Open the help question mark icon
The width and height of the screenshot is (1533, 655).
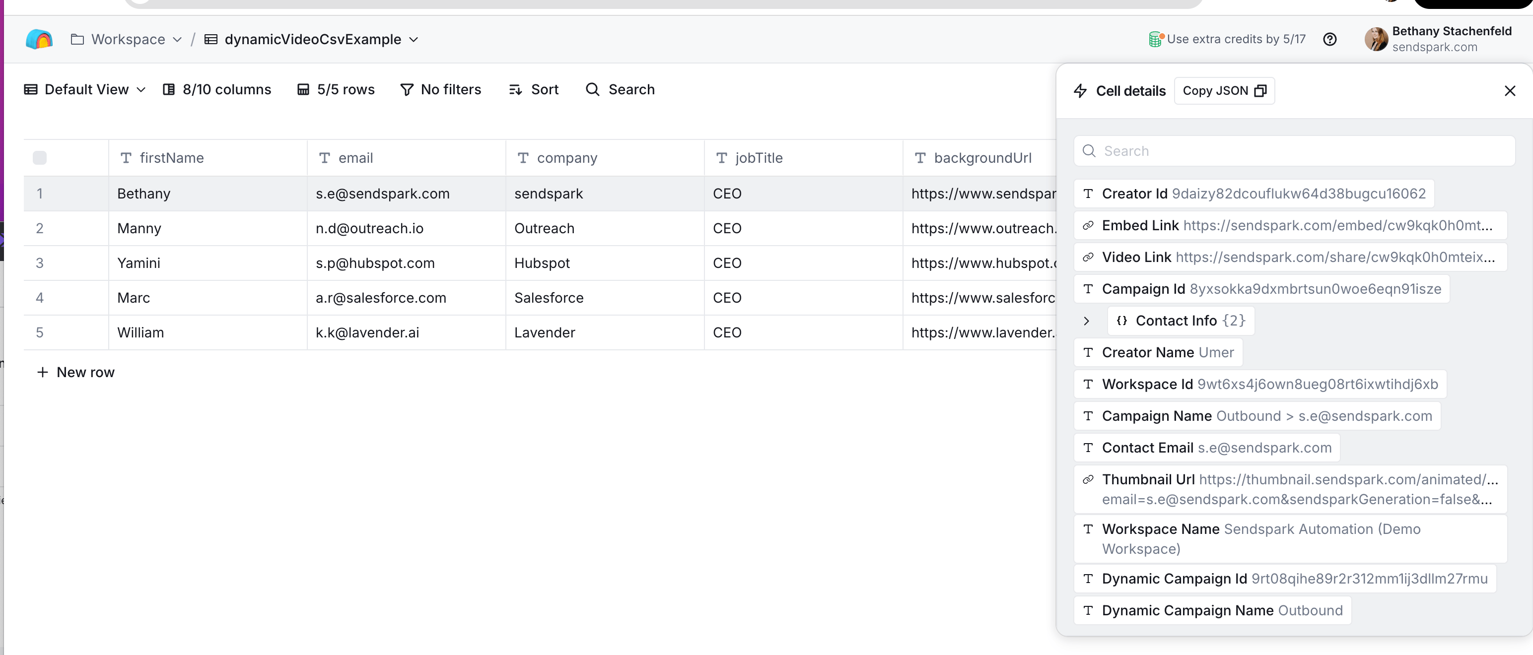coord(1330,39)
